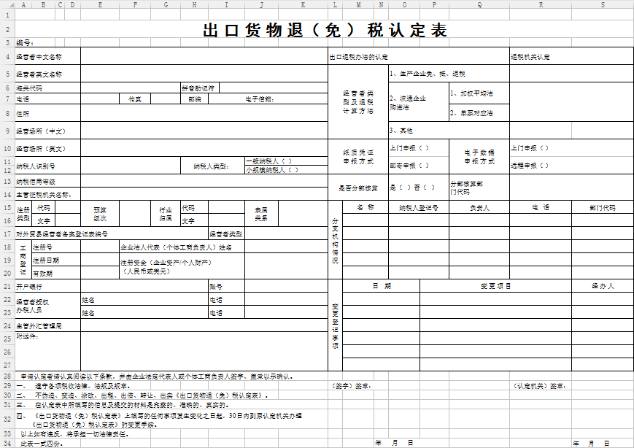Select column E header
This screenshot has height=448, width=634.
click(x=100, y=4)
